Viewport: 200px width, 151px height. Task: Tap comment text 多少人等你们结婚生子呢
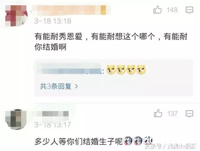79,141
